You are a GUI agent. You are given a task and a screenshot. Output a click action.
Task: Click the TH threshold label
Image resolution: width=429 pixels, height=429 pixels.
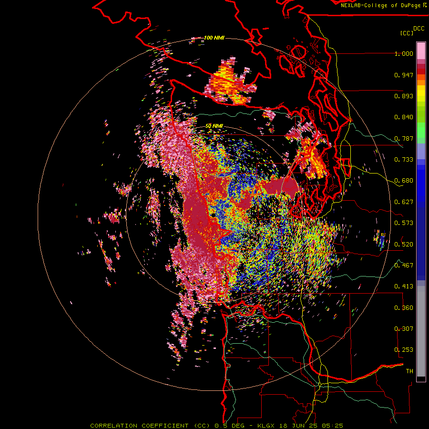[x=409, y=371]
